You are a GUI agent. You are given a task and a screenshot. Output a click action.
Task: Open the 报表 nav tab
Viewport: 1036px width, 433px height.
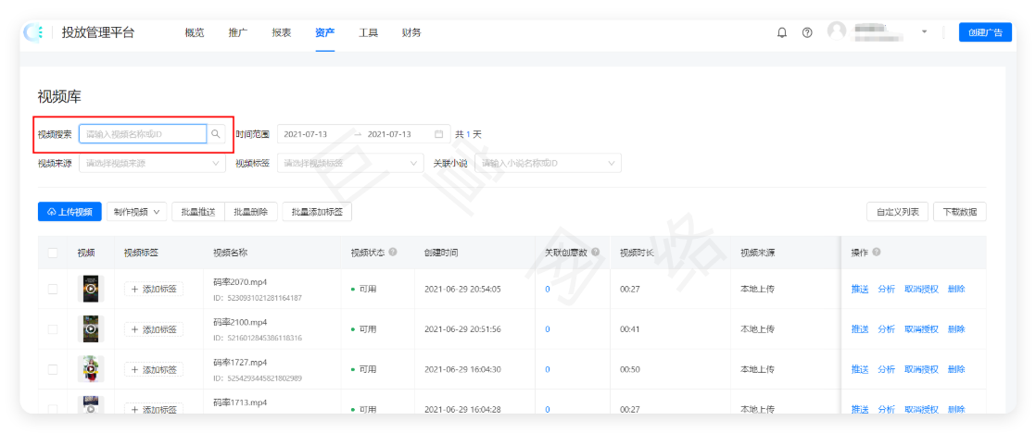(x=282, y=32)
